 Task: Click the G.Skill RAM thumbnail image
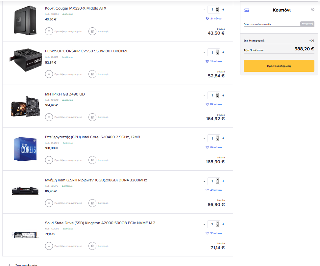coord(25,191)
